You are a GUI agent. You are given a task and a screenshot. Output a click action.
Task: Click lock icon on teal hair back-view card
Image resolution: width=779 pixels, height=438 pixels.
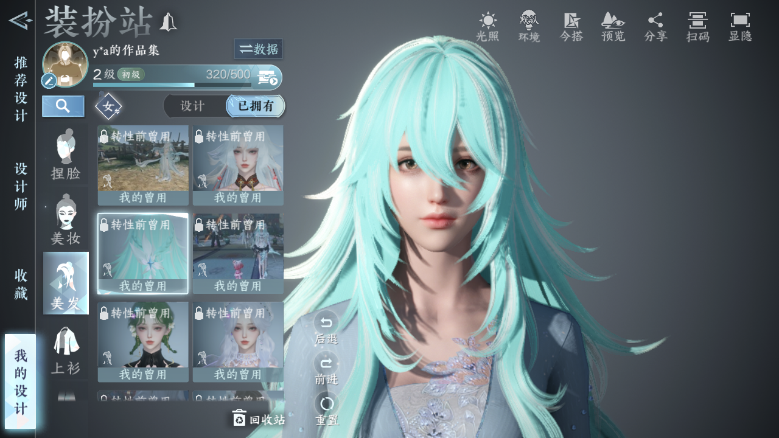tap(104, 225)
